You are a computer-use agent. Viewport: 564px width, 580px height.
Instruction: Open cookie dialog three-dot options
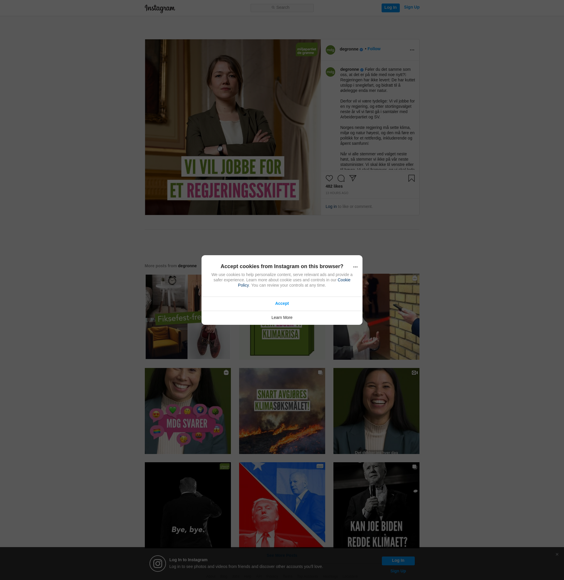[x=355, y=267]
